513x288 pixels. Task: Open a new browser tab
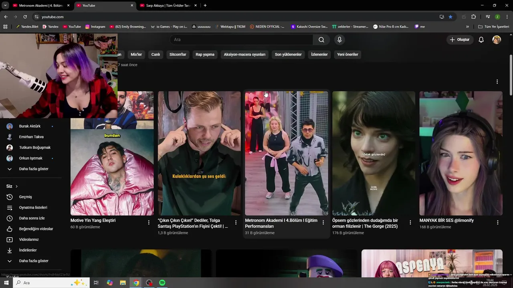click(205, 6)
